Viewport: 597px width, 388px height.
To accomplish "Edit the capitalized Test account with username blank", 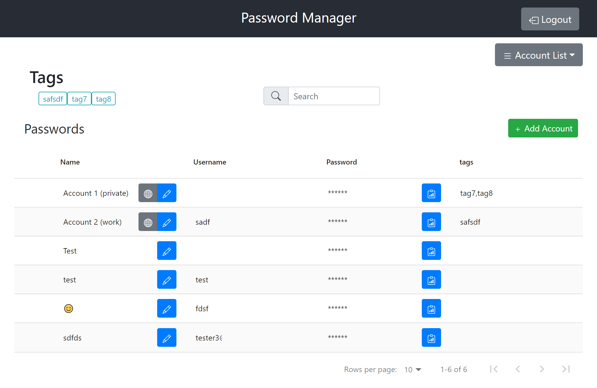I will 167,251.
